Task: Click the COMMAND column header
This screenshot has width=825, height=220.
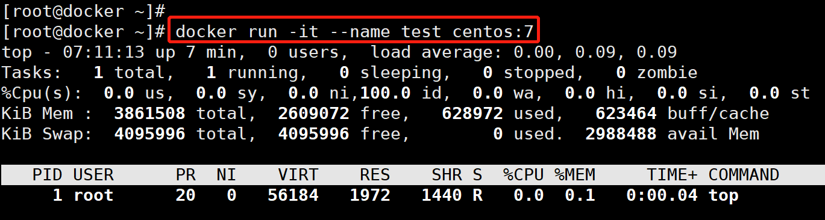Action: (744, 175)
